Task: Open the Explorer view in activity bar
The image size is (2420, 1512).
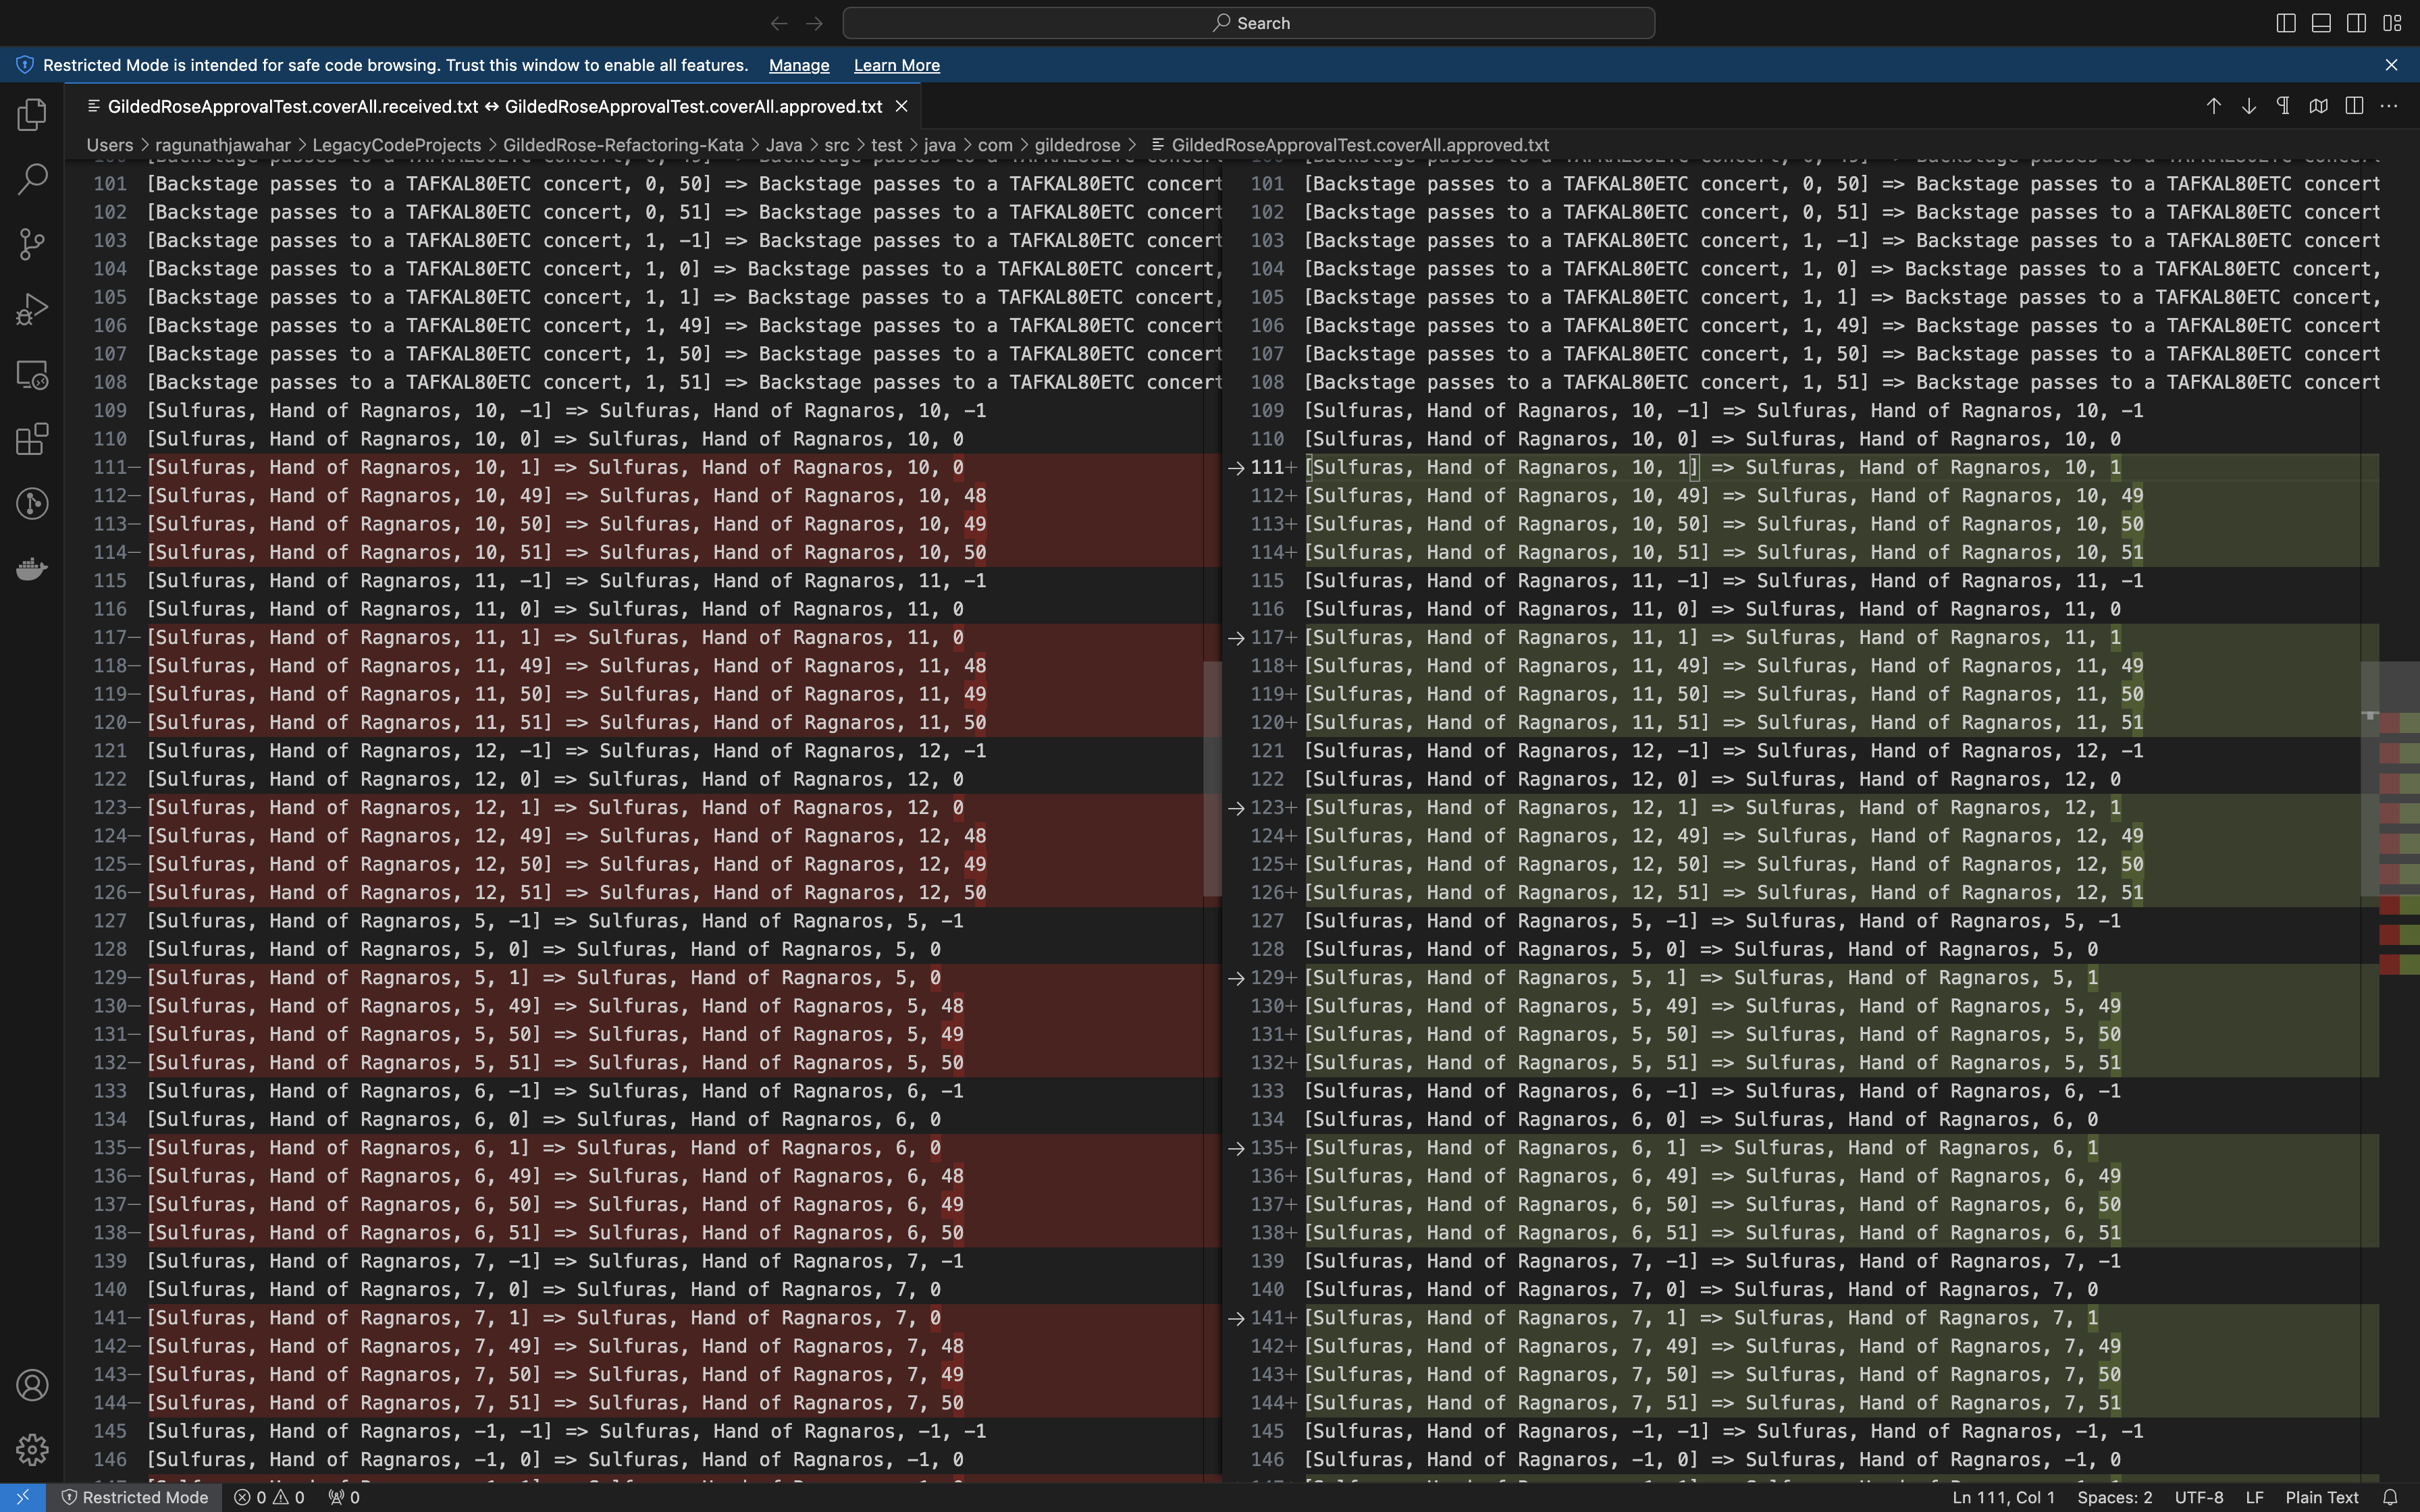Action: pyautogui.click(x=32, y=114)
